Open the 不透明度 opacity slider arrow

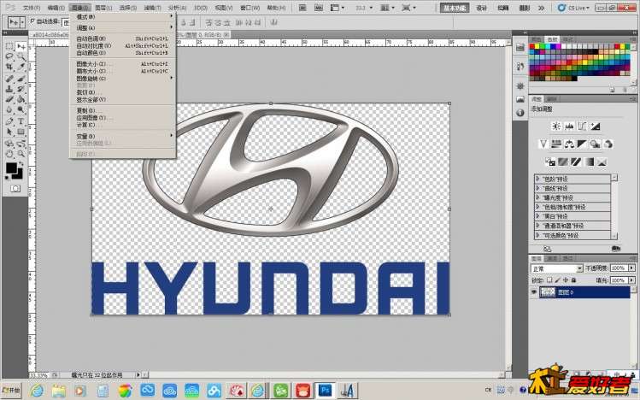[x=631, y=268]
